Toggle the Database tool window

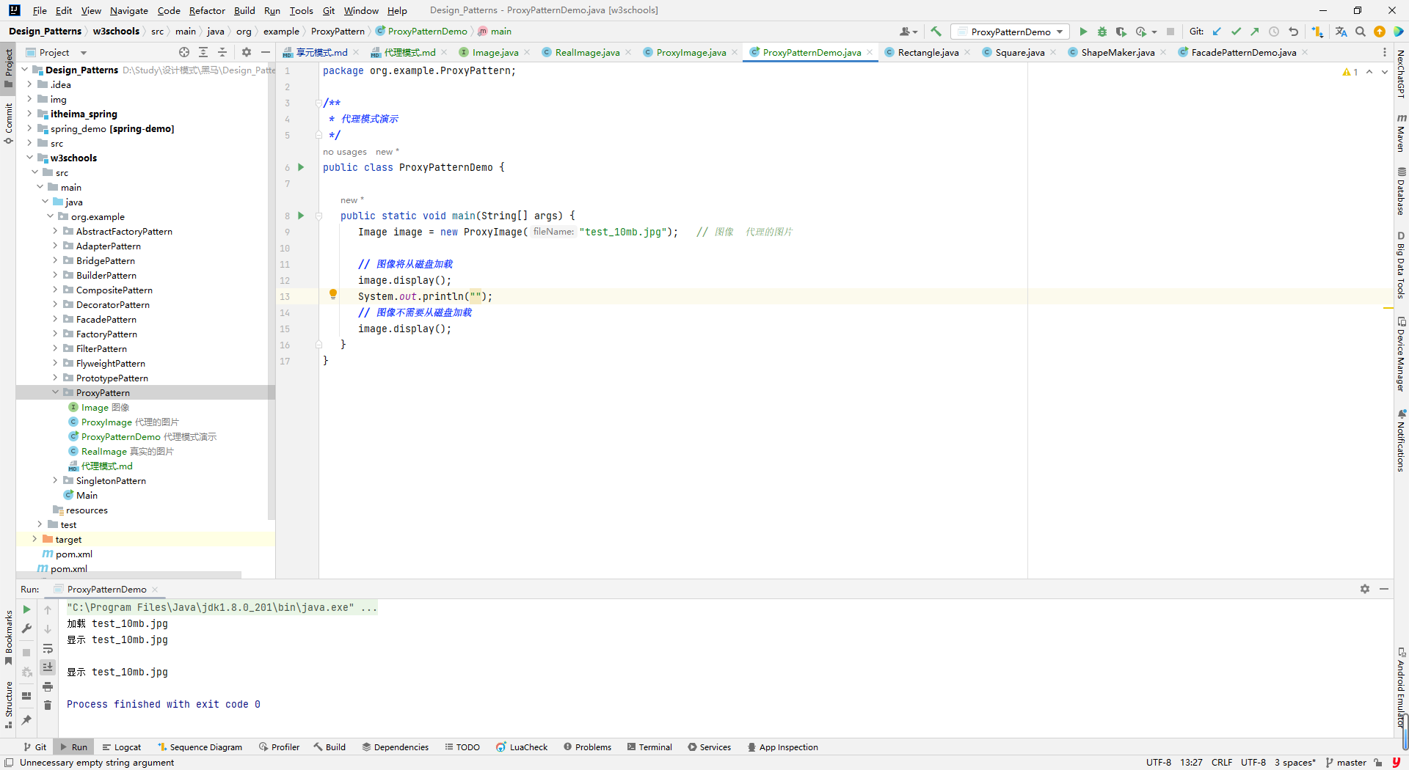pyautogui.click(x=1401, y=191)
